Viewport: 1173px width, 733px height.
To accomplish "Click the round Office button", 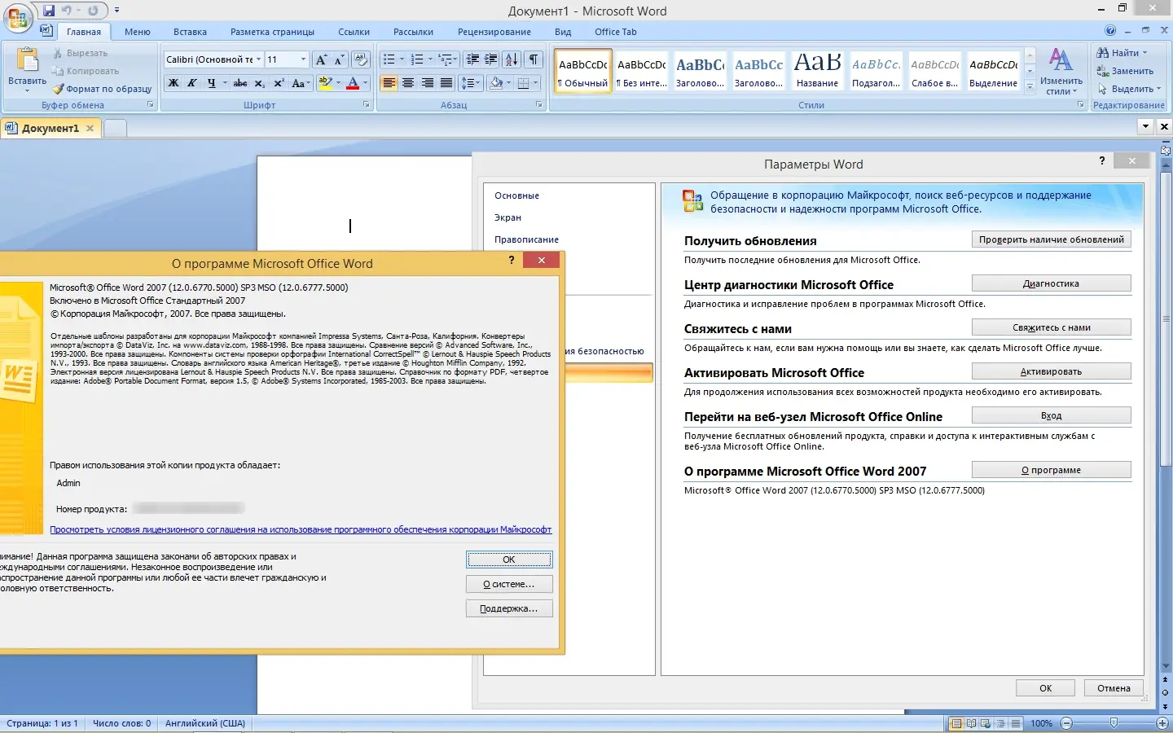I will tap(17, 17).
